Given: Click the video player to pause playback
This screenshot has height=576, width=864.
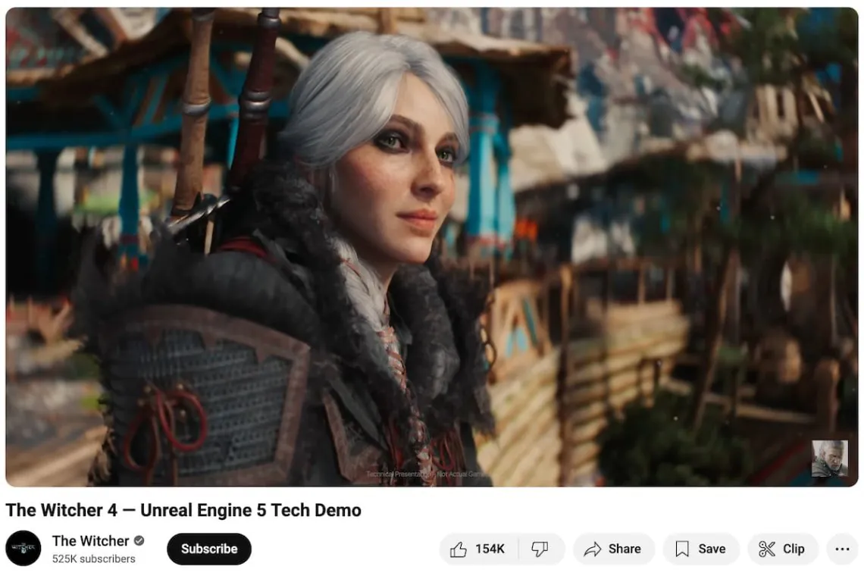Looking at the screenshot, I should (x=431, y=247).
